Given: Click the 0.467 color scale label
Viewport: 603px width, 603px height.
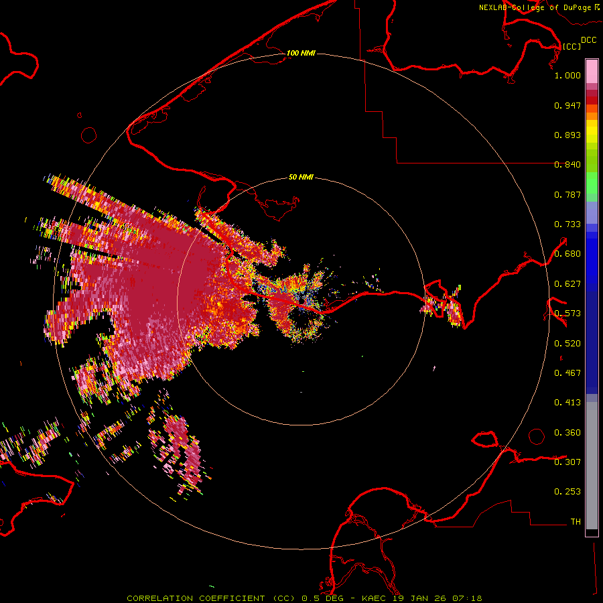Looking at the screenshot, I should click(x=567, y=373).
